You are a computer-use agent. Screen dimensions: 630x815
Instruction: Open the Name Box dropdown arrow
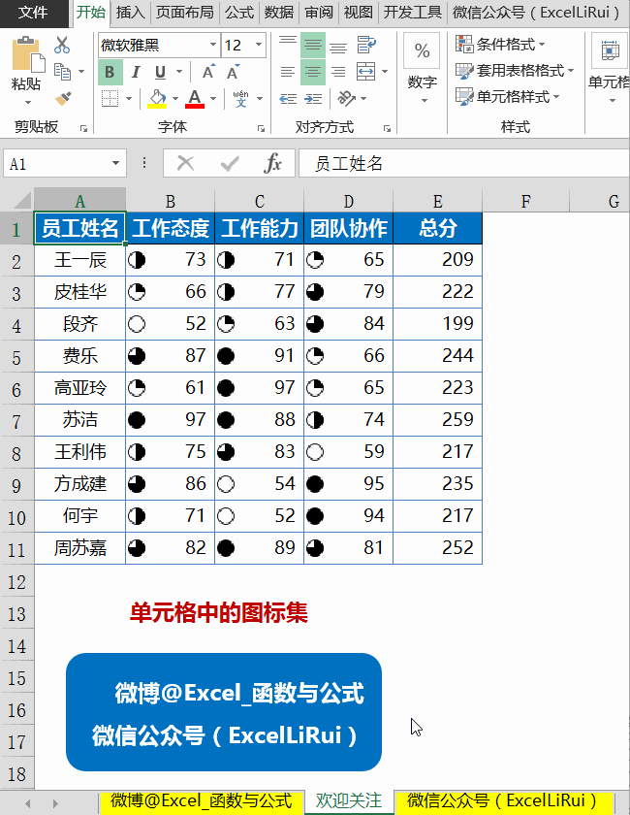[x=115, y=164]
